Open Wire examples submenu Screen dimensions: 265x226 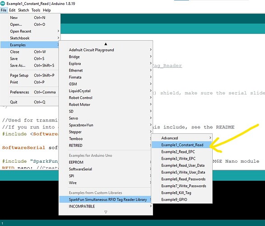click(106, 183)
